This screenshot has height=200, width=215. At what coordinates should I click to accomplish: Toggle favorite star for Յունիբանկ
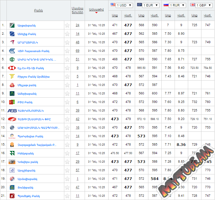67,187
